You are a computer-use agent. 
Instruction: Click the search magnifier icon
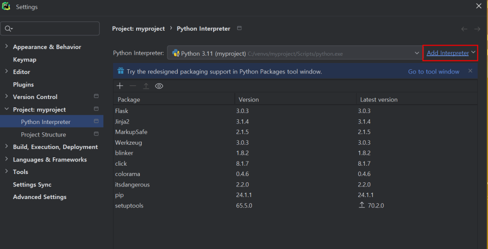(x=8, y=29)
